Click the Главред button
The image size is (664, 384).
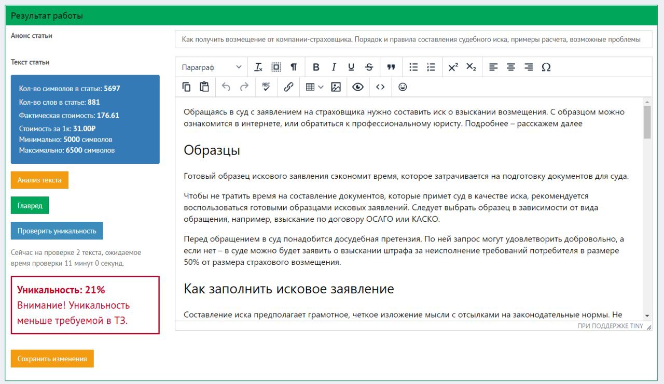point(30,206)
